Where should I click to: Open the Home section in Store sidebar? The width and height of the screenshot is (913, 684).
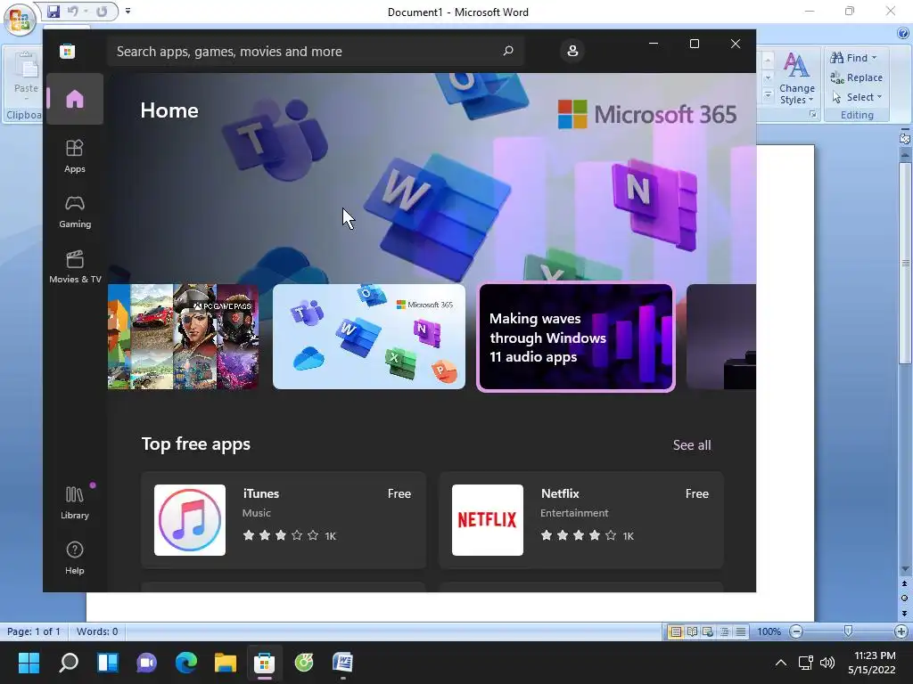[x=75, y=99]
